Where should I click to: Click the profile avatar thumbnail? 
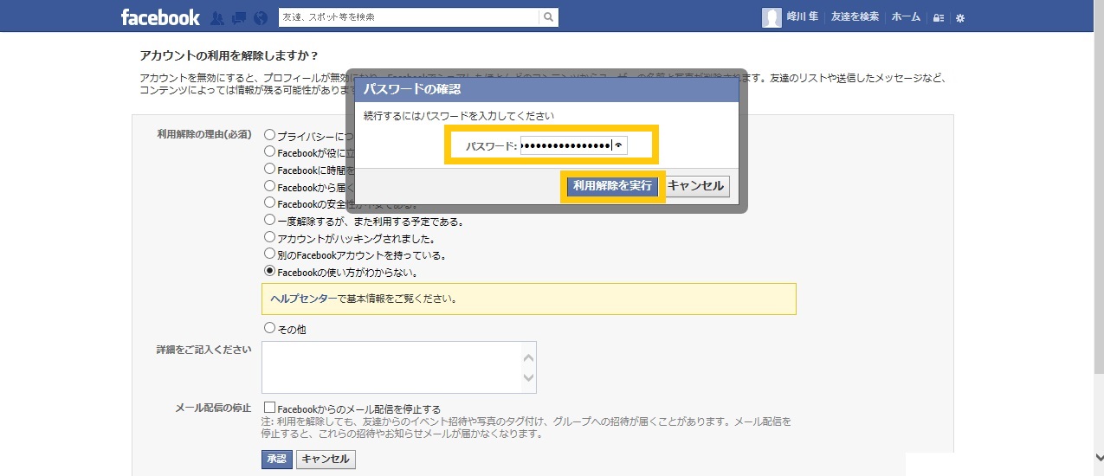pos(772,17)
